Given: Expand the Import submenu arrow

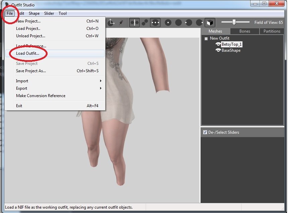Looking at the screenshot, I should pos(100,81).
